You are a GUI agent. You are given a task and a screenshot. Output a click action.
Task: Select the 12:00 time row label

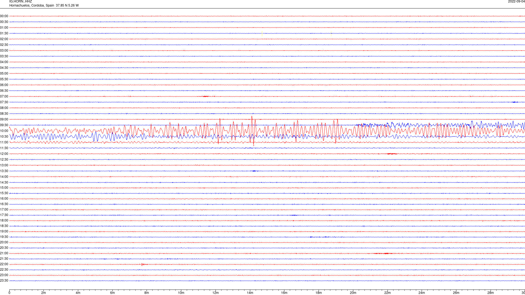pyautogui.click(x=4, y=154)
